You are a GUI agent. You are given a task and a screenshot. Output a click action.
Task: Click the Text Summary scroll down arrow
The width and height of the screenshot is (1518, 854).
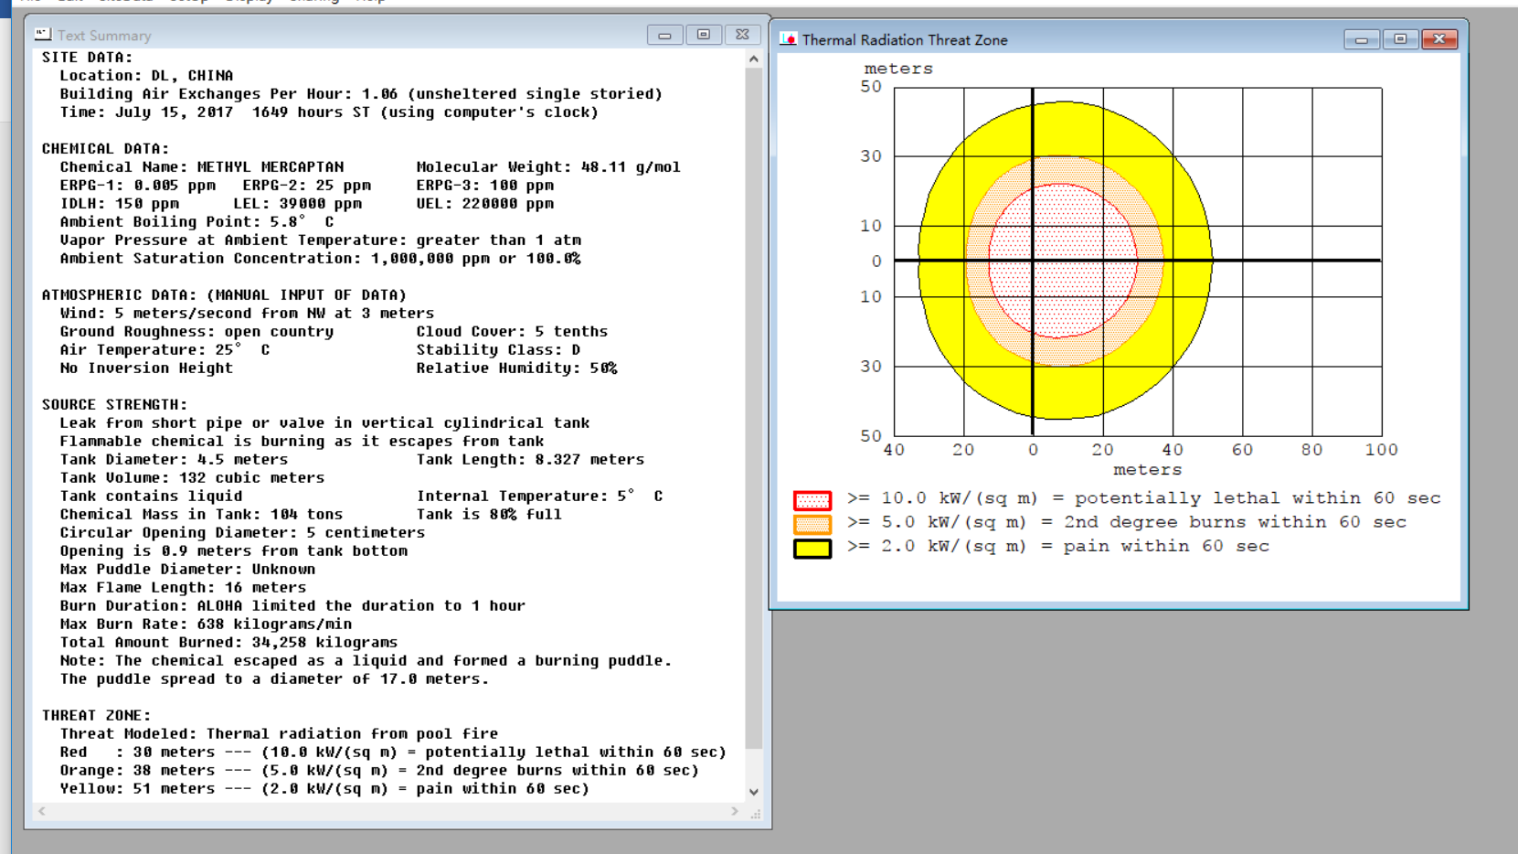[754, 792]
